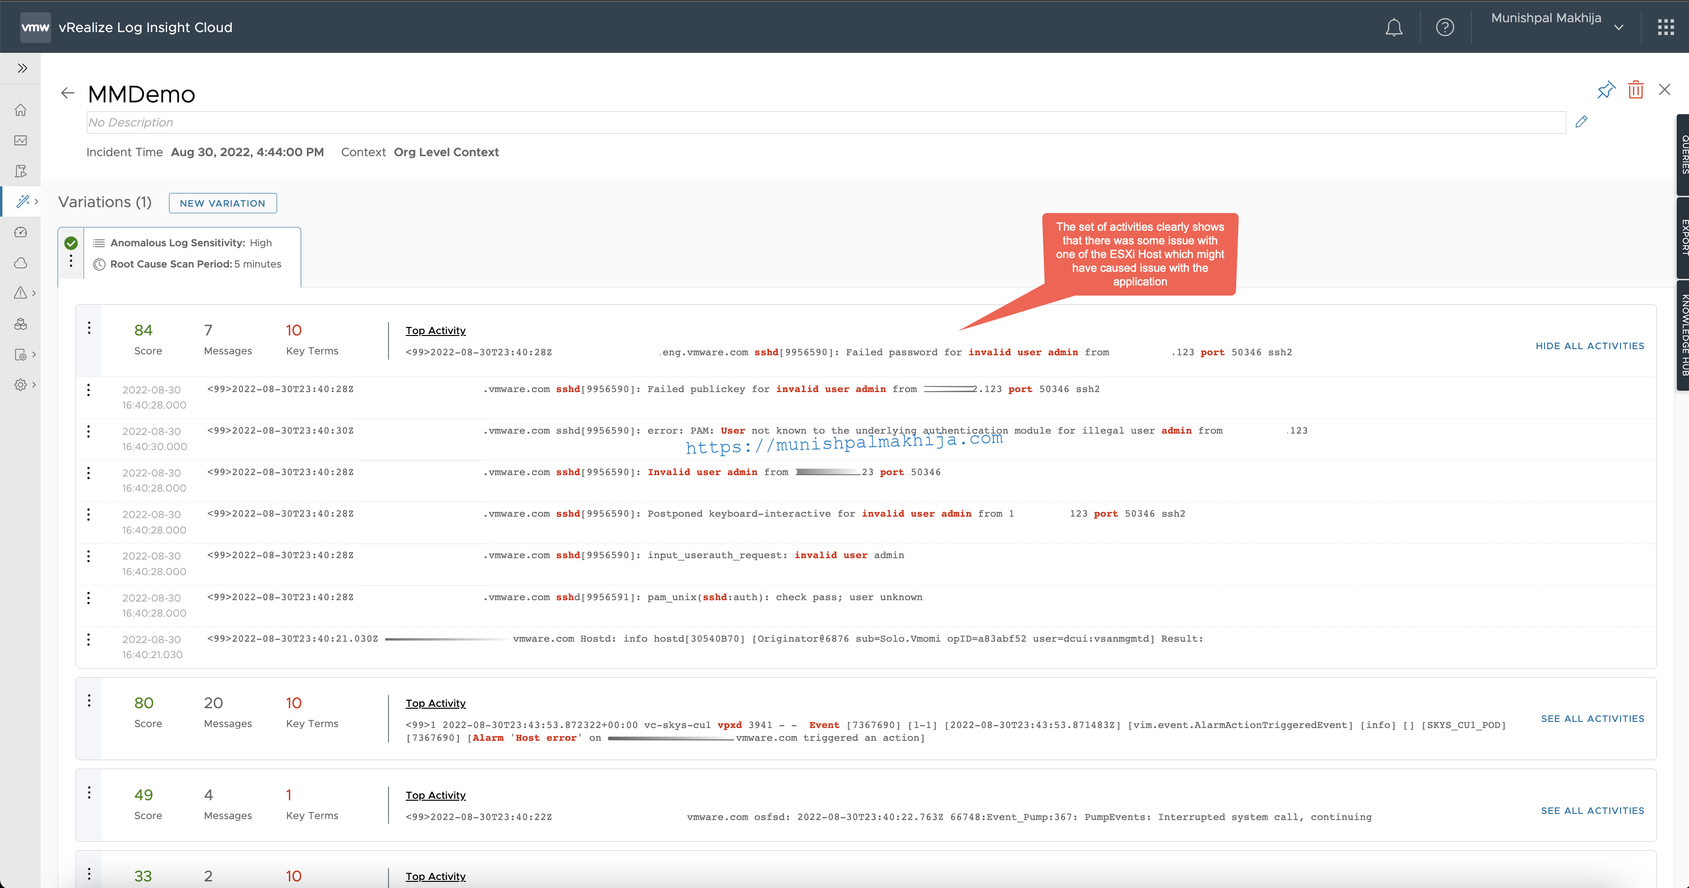Screen dimensions: 1689x888
Task: Go back using the arrow beside MMDemo
Action: [x=68, y=93]
